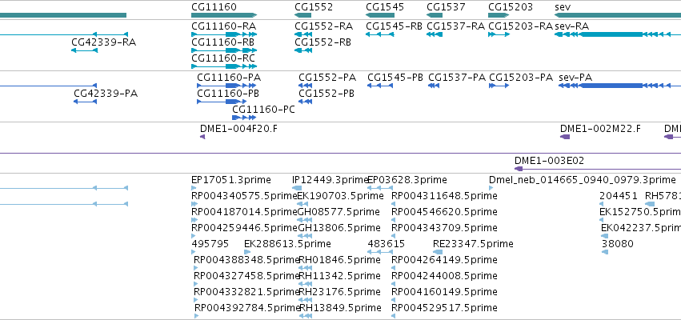Click the RP004392784.5prime EST label
The width and height of the screenshot is (681, 320).
(246, 308)
